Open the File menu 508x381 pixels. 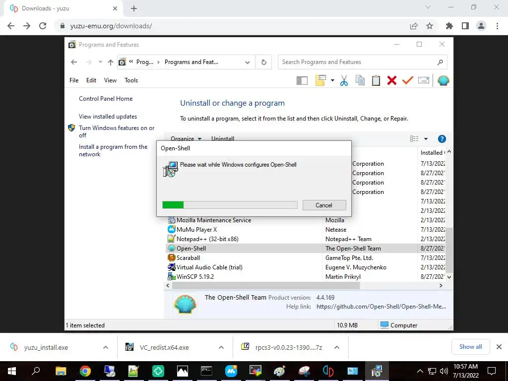click(x=74, y=80)
